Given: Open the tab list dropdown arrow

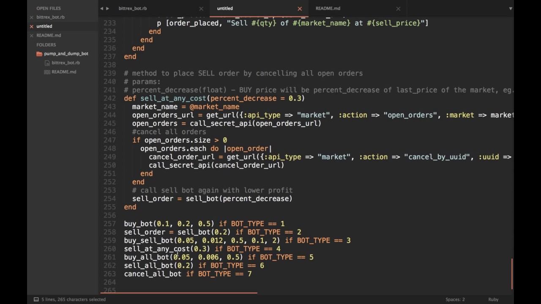Looking at the screenshot, I should click(x=511, y=8).
